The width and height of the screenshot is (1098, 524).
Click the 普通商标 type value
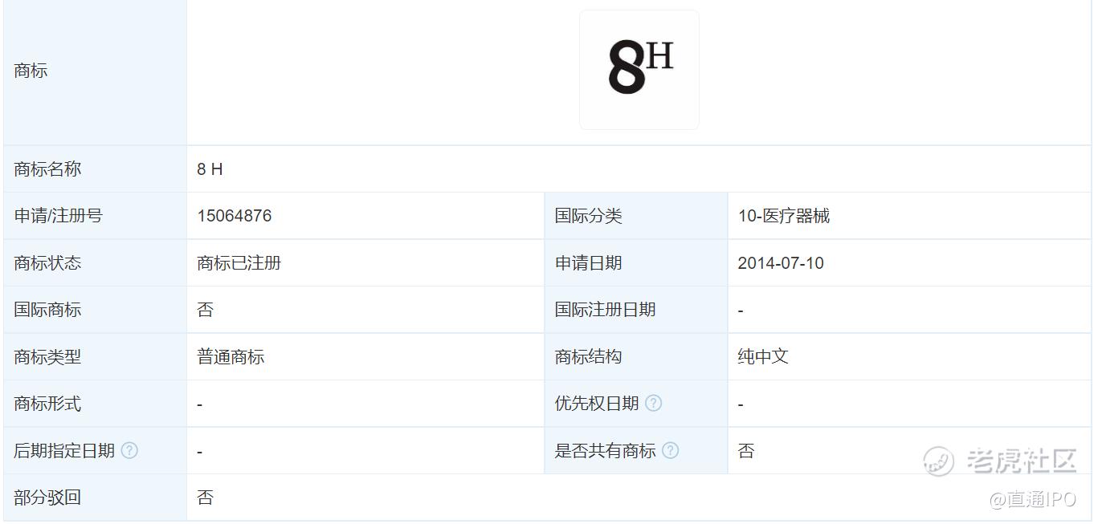click(231, 356)
